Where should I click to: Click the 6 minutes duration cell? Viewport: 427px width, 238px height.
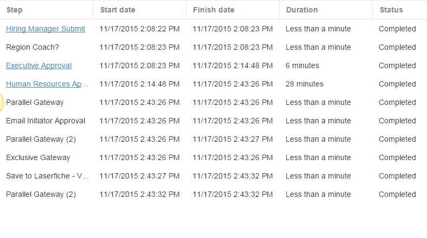pos(302,65)
